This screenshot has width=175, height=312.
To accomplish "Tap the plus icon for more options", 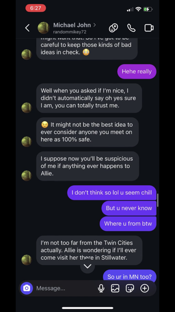I will (145, 288).
